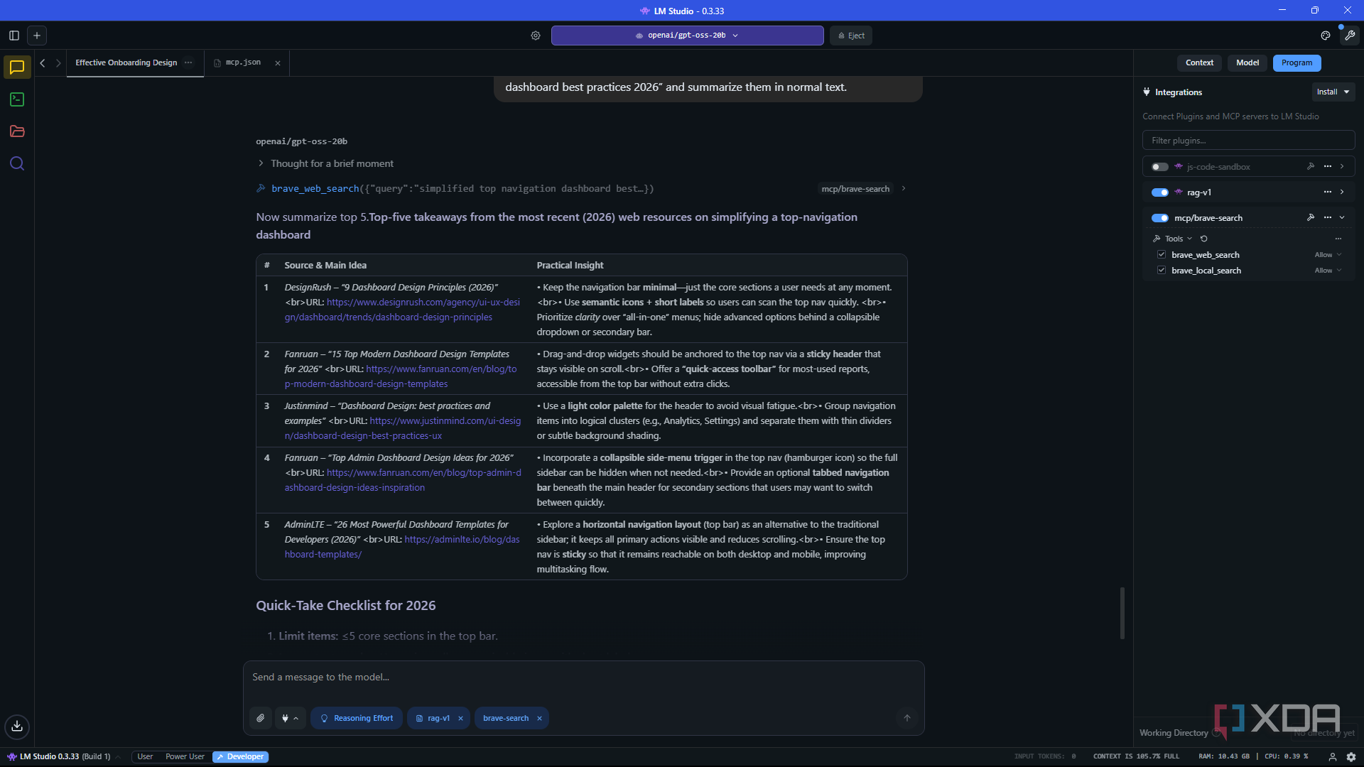
Task: Turn off the mcp/brave-search toggle
Action: coord(1160,218)
